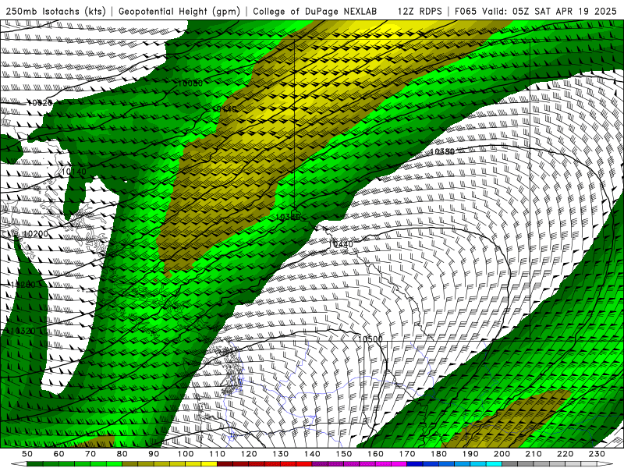Image resolution: width=624 pixels, height=468 pixels.
Task: Click the 10440 height contour label
Action: (341, 244)
